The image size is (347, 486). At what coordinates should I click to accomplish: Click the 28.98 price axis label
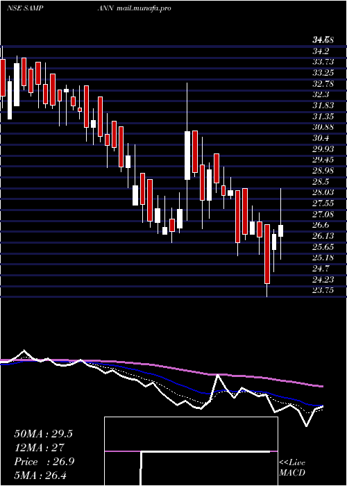(x=323, y=171)
